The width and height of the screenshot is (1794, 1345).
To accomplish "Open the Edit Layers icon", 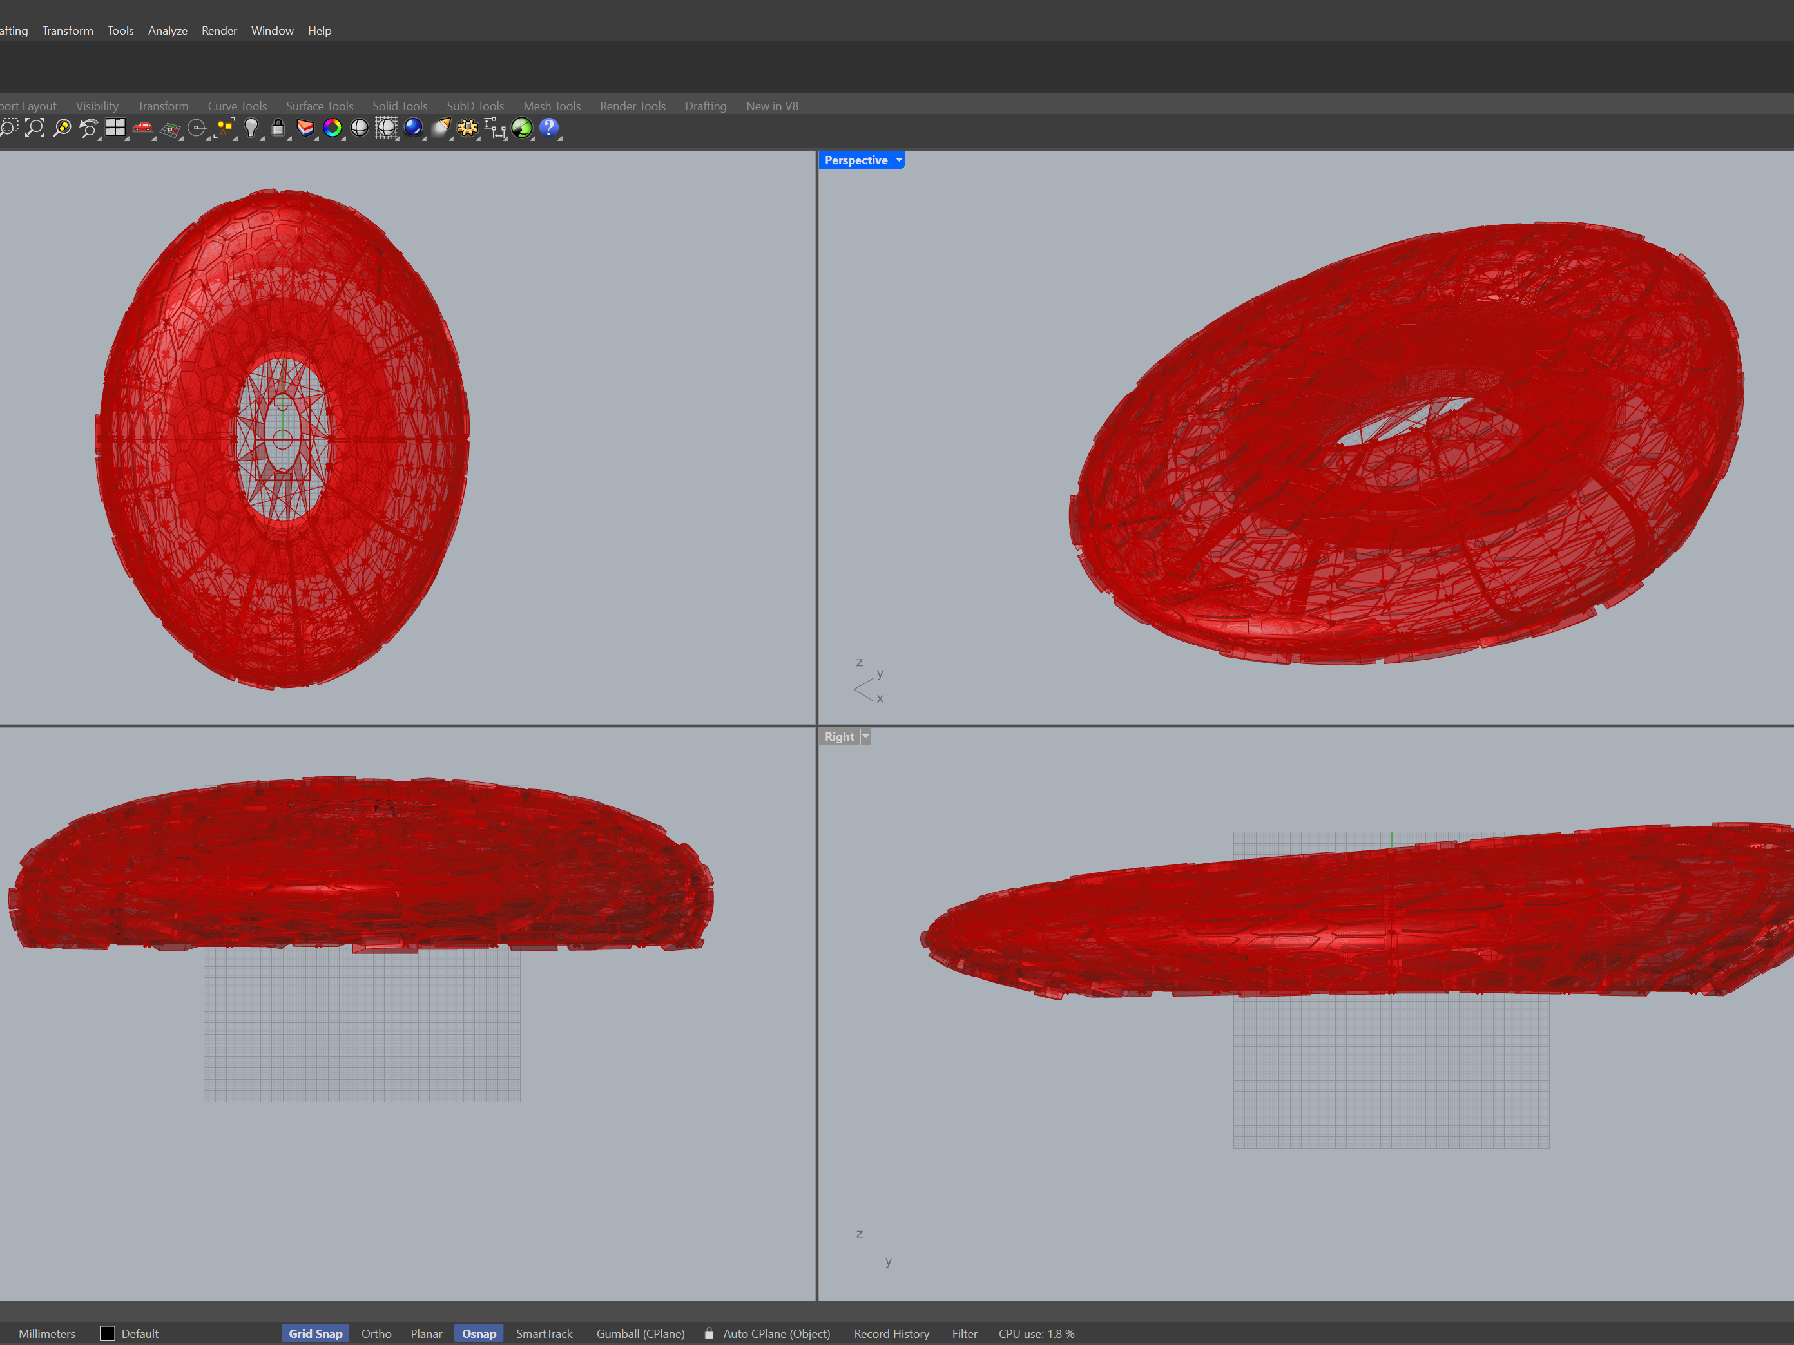I will click(305, 128).
